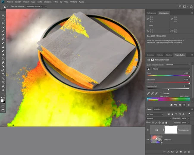The height and width of the screenshot is (155, 194).
Task: Open the Ventana menu
Action: pos(73,2)
